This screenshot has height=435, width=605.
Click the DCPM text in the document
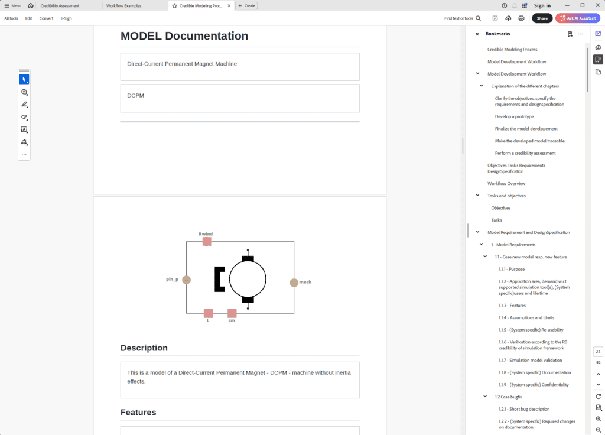(135, 95)
